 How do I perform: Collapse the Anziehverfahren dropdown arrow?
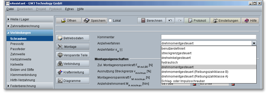(x=254, y=43)
